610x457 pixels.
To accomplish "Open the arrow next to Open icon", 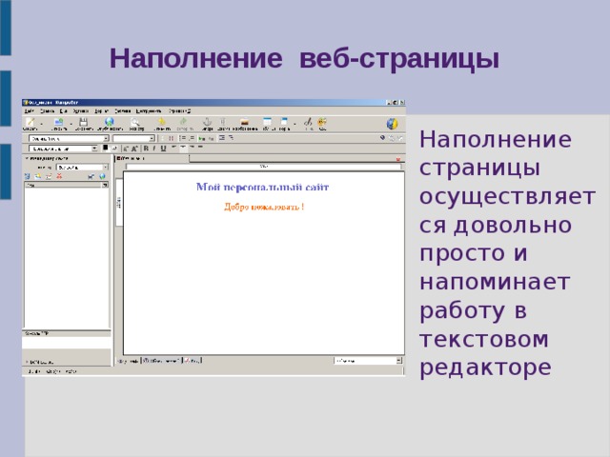I will 71,124.
